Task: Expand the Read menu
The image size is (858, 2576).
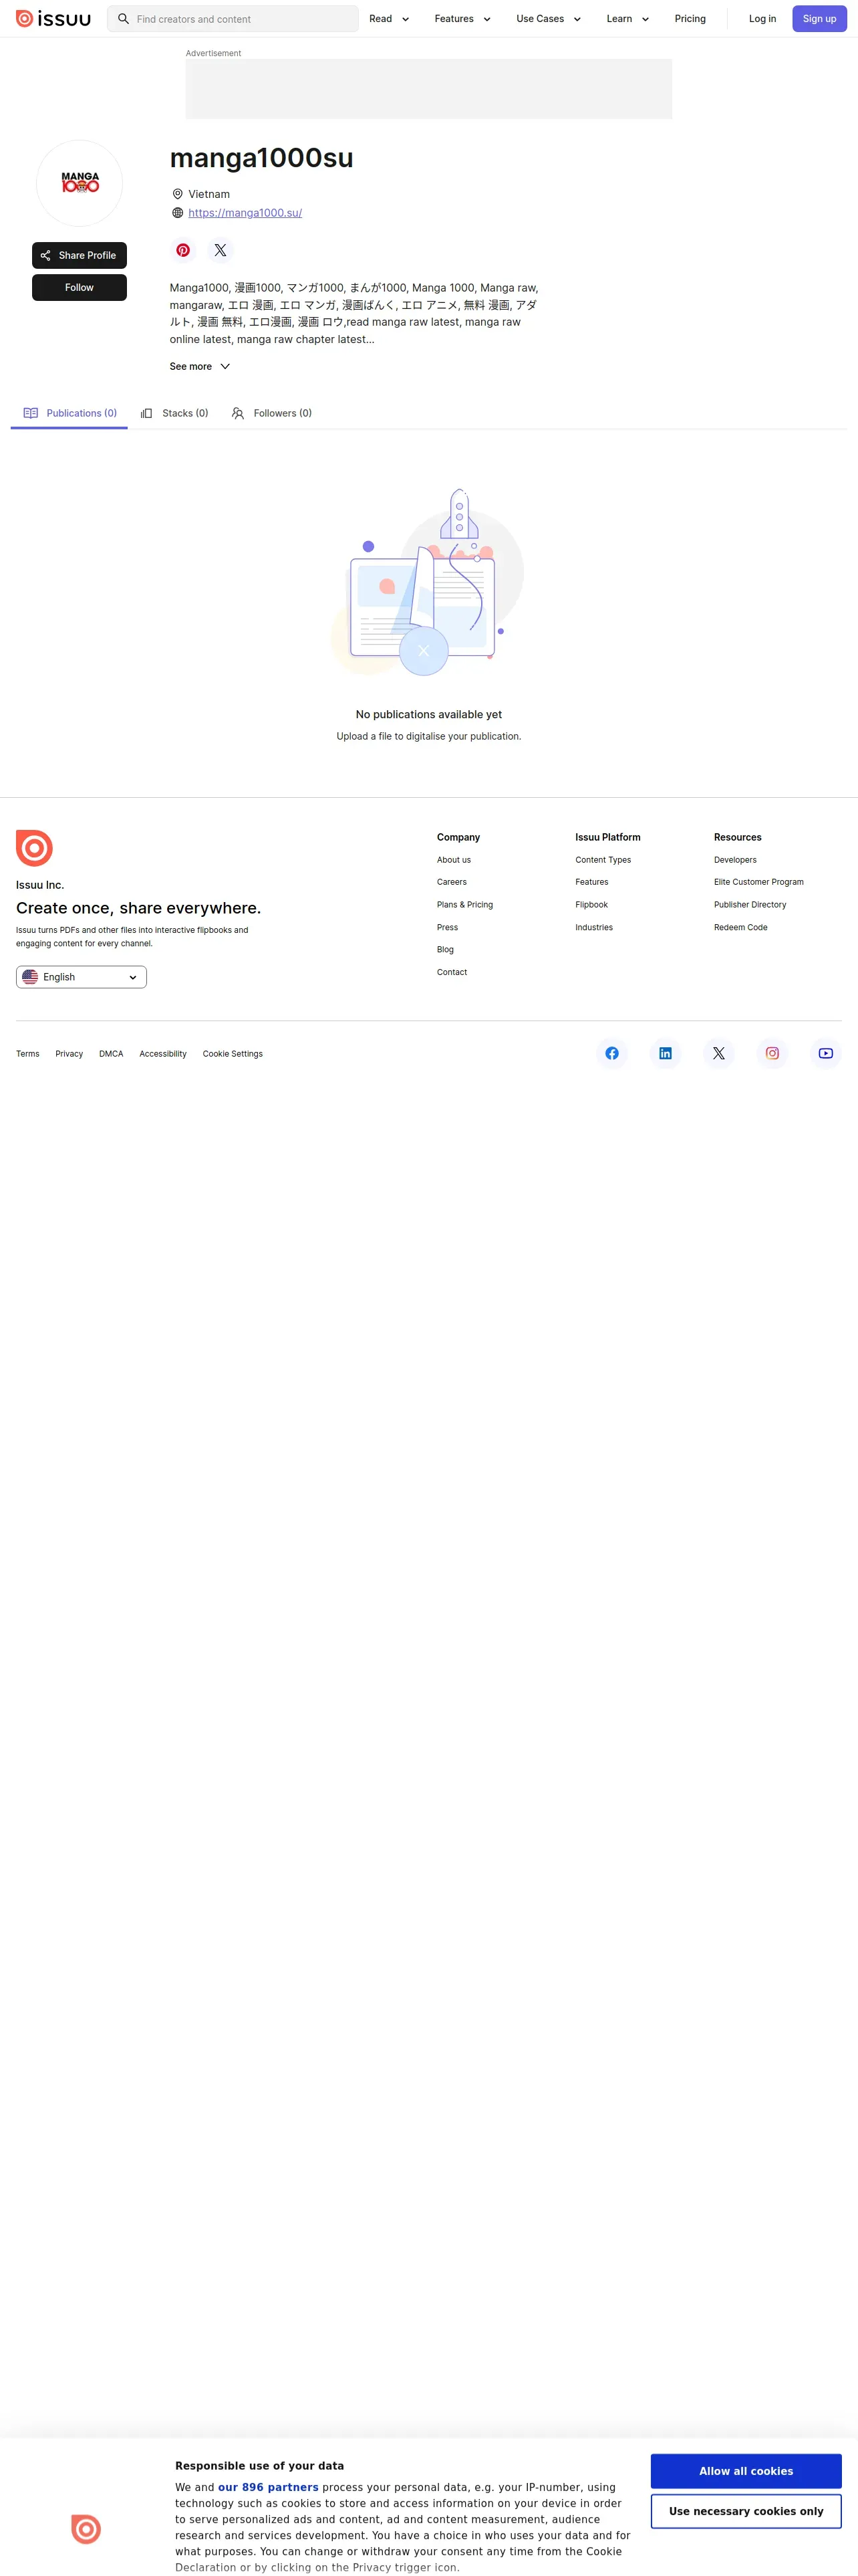Action: click(x=390, y=19)
